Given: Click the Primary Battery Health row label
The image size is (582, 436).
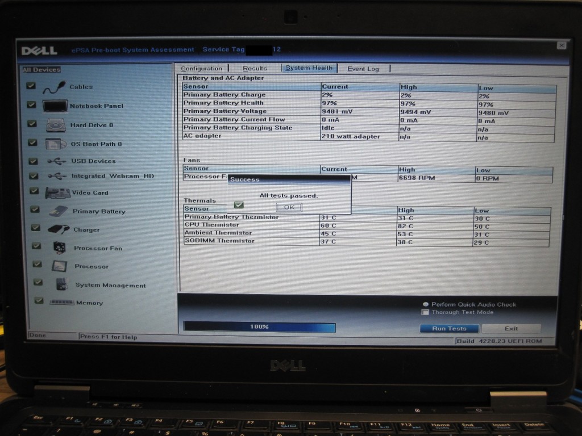Looking at the screenshot, I should click(x=223, y=103).
